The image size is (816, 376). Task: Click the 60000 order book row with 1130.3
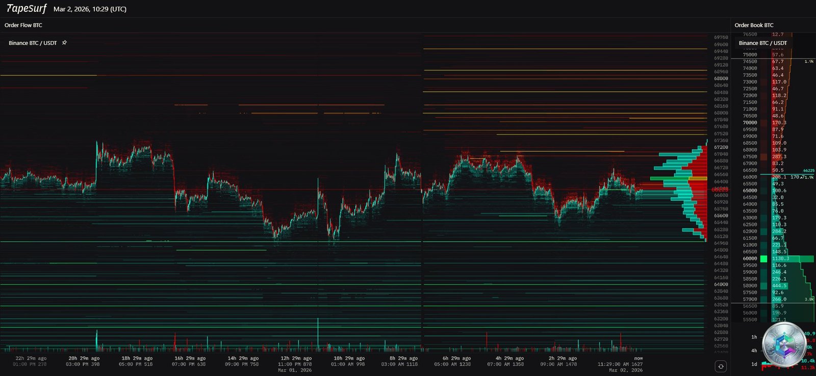coord(773,259)
